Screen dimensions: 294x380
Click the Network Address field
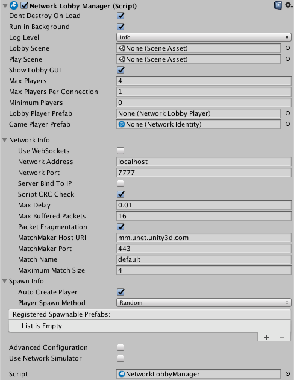[204, 162]
